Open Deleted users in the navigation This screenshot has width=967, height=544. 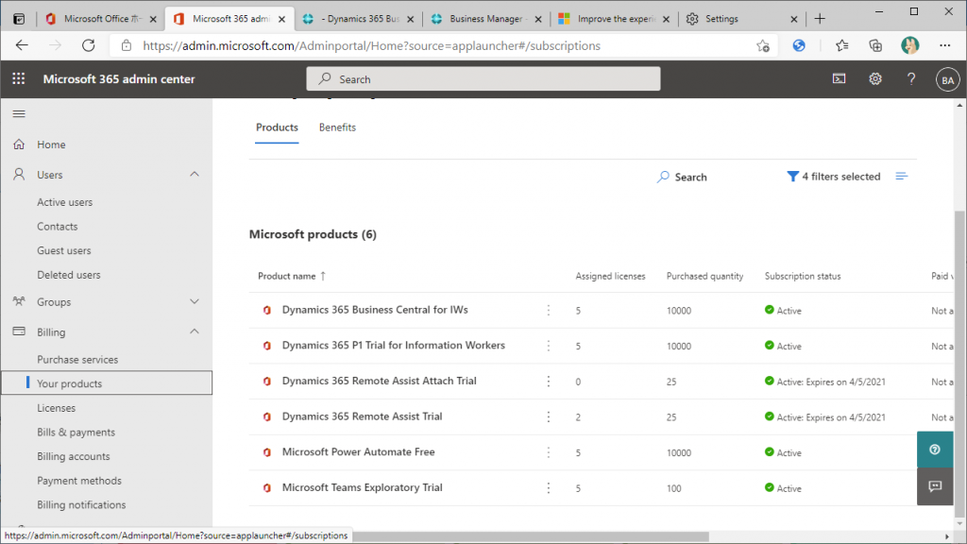(68, 275)
